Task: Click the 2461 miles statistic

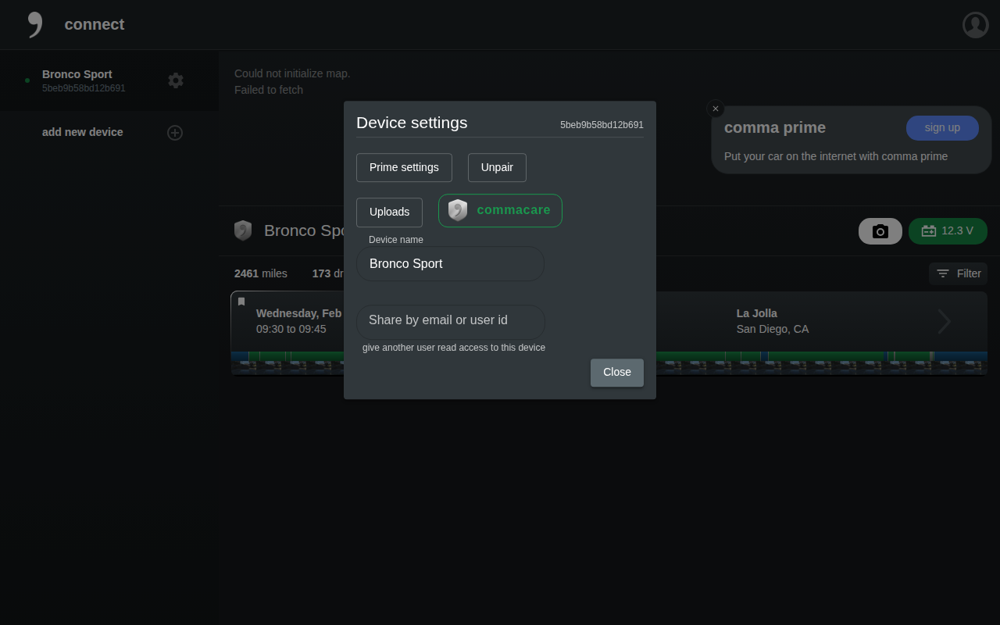Action: click(261, 273)
